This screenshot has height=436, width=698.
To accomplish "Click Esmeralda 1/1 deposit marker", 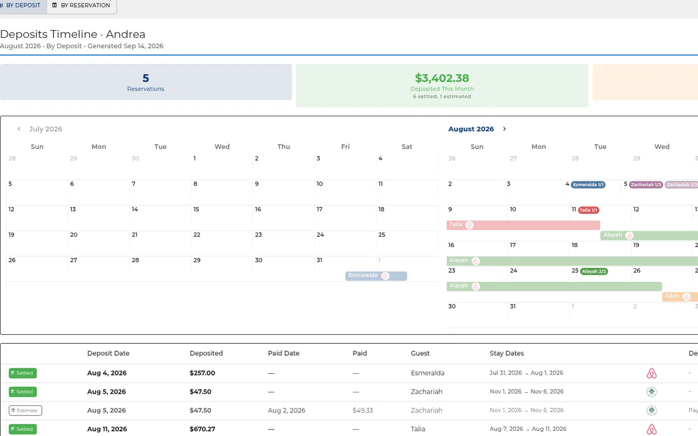I will click(588, 184).
